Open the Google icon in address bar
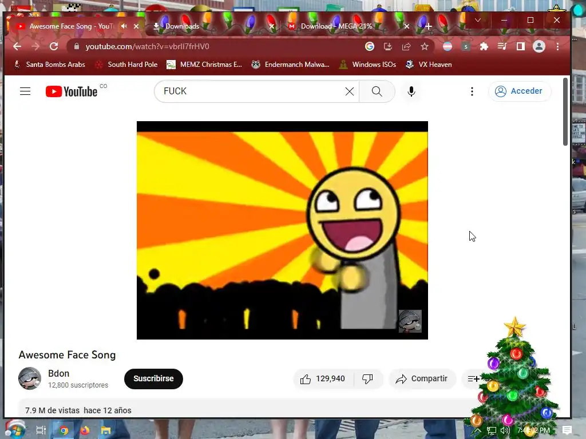 370,46
